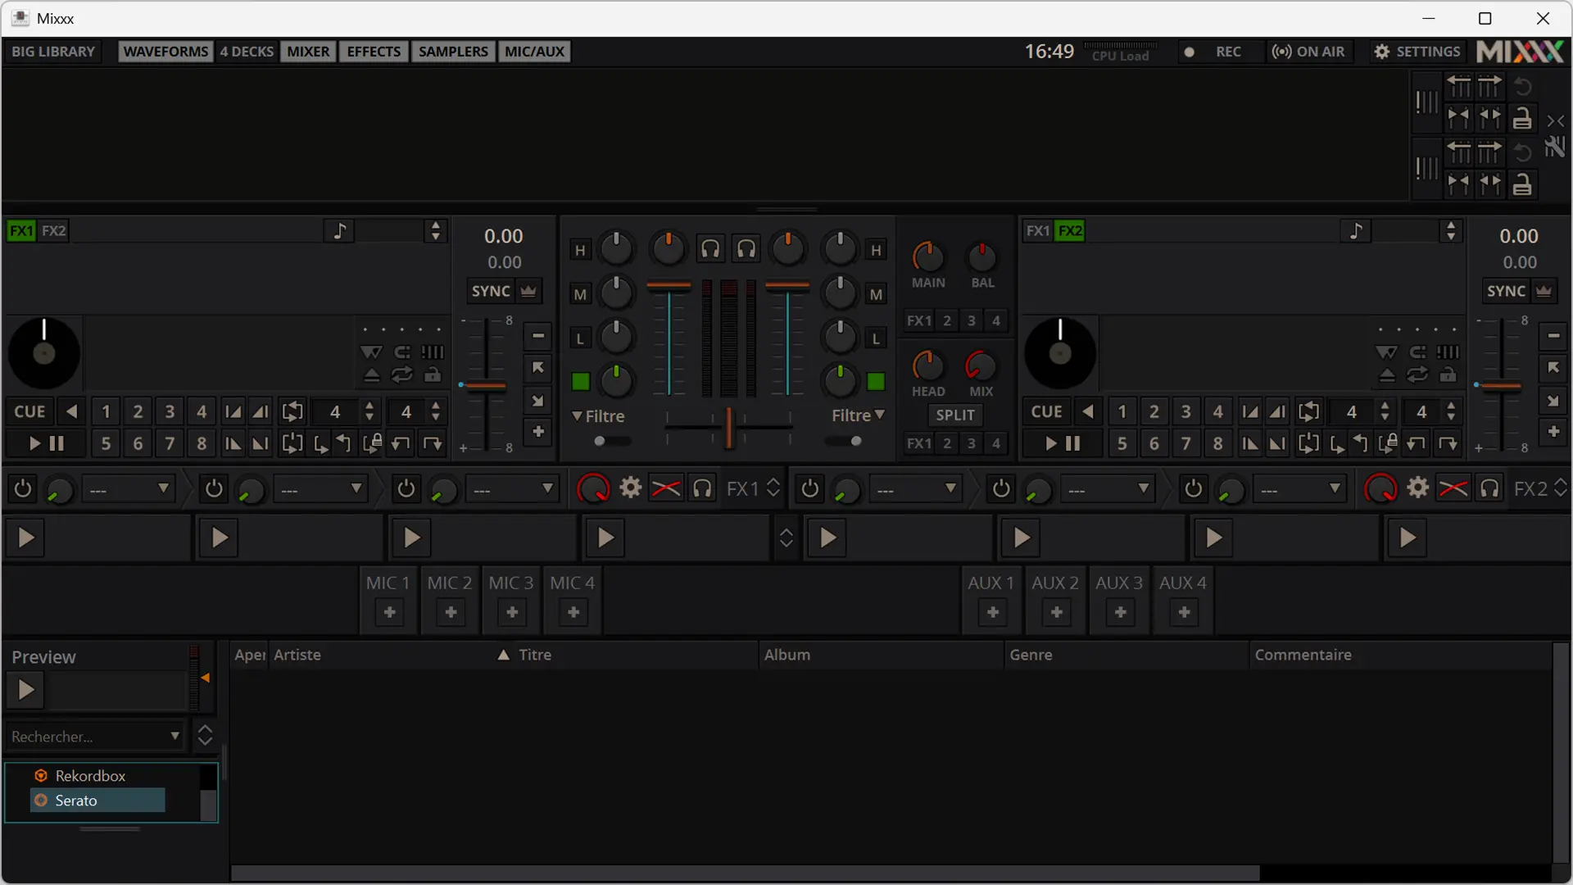Toggle FX1 assignment on deck 2
1573x885 pixels.
tap(1038, 231)
